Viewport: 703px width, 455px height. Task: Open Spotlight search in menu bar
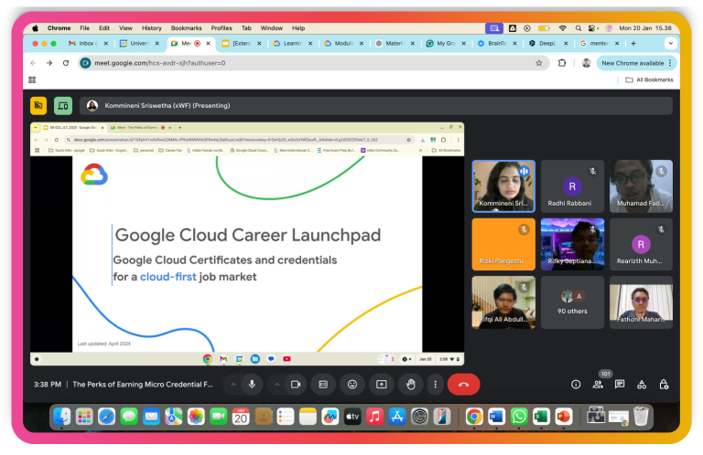(579, 27)
